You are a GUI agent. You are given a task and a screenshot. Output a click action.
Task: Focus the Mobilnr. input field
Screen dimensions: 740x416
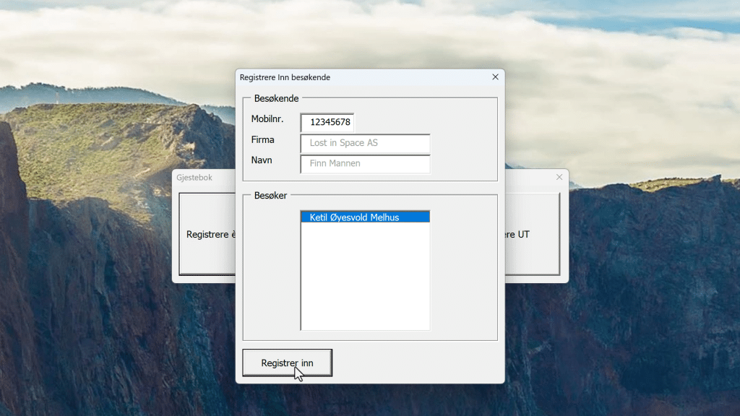point(327,122)
